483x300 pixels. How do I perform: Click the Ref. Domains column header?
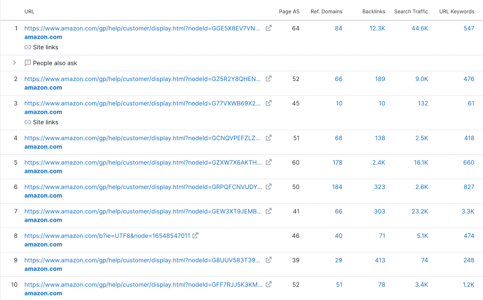point(326,11)
